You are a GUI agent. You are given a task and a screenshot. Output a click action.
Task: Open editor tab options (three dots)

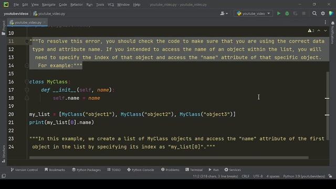pyautogui.click(x=325, y=22)
